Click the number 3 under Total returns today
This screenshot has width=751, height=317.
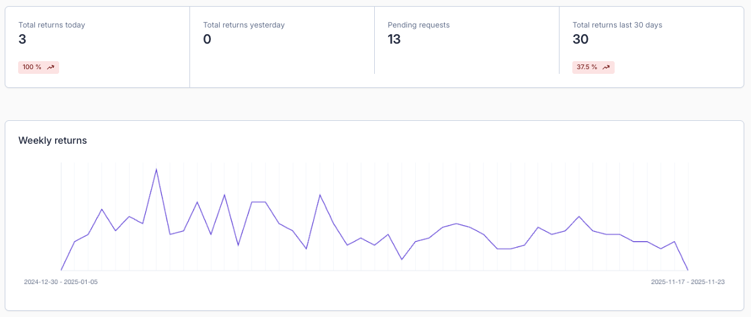(22, 39)
